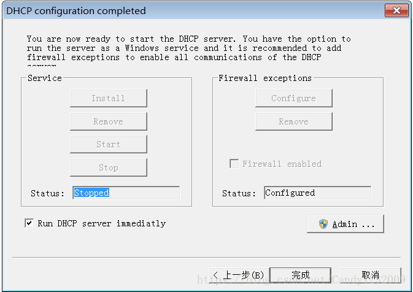Click the dialog title bar text
413x292 pixels.
tap(76, 10)
